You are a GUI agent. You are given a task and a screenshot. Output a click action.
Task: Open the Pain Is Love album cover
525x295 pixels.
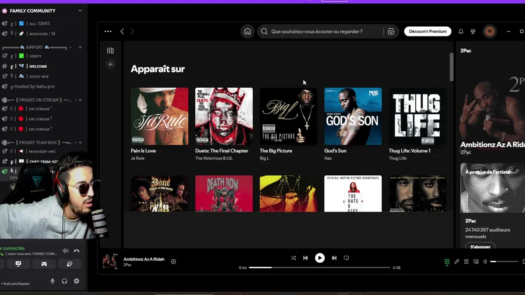click(160, 116)
